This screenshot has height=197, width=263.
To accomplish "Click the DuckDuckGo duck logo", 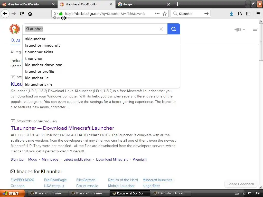I will pos(15,29).
